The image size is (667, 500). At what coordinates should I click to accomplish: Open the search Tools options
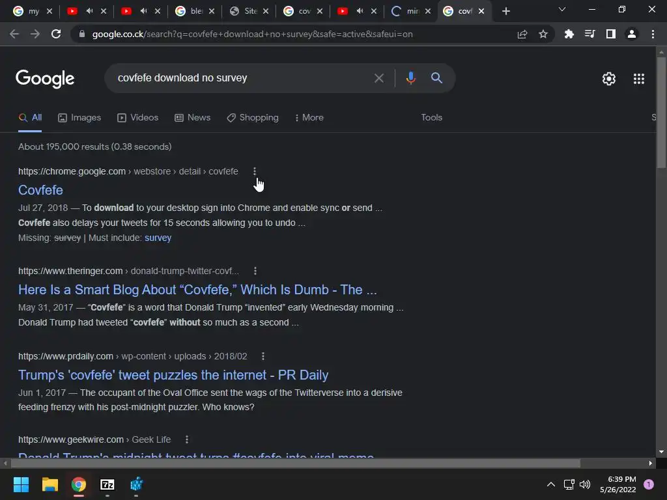click(431, 117)
